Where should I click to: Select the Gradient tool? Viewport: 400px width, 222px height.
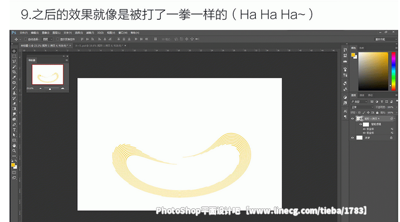pos(14,109)
